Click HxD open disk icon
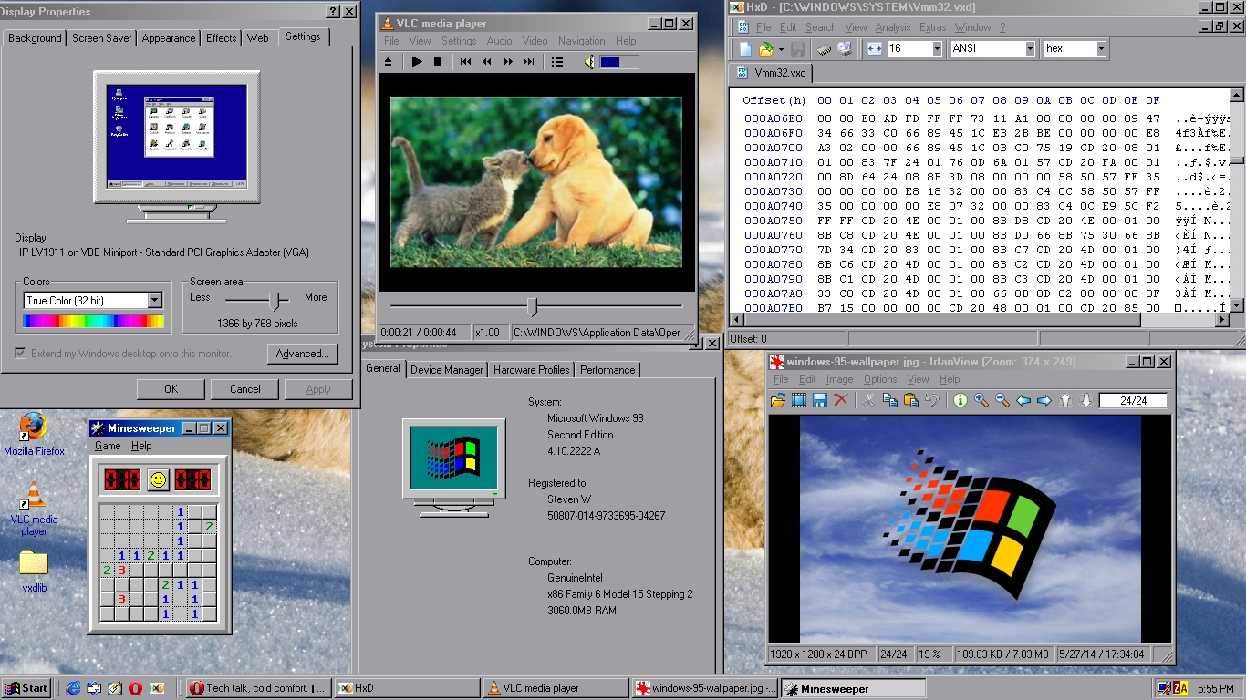Screen dimensions: 1246x700 [x=845, y=48]
